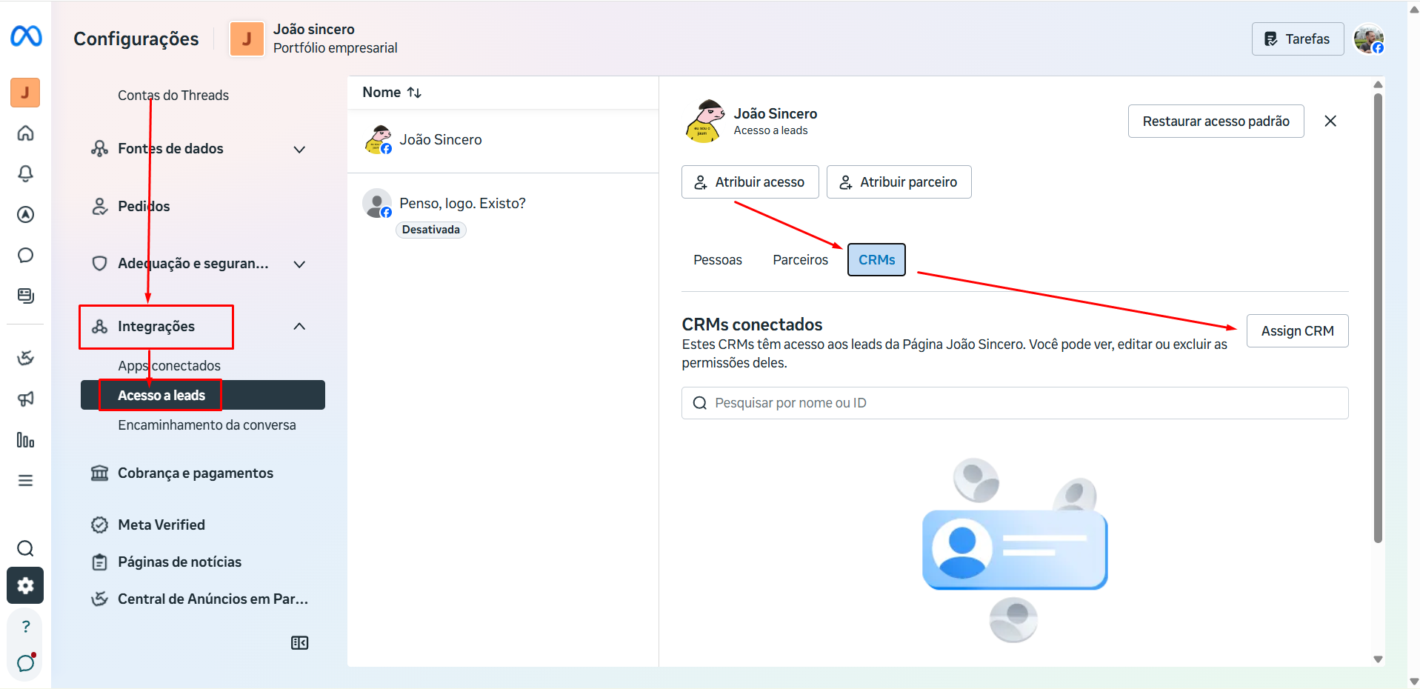Click the Assign CRM button
This screenshot has width=1420, height=689.
point(1297,331)
